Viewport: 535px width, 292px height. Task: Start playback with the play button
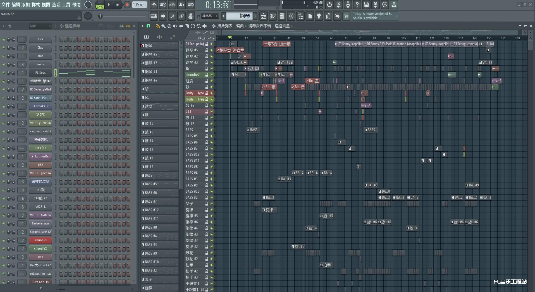(x=109, y=5)
